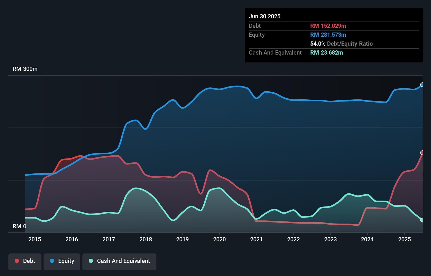Click the red Debt legend dot

click(17, 261)
